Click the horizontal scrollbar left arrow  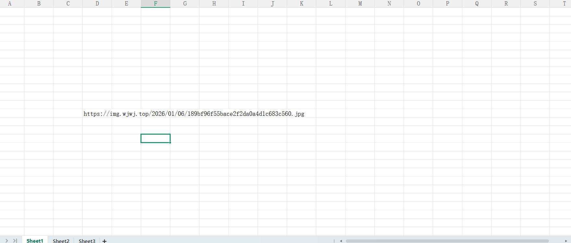pos(341,241)
